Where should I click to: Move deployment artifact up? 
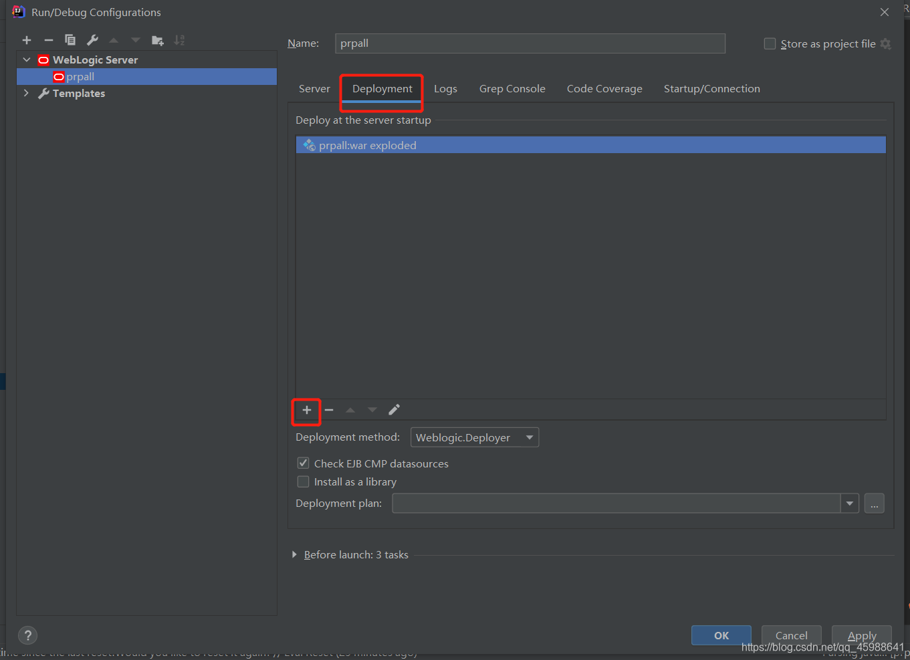[x=350, y=410]
